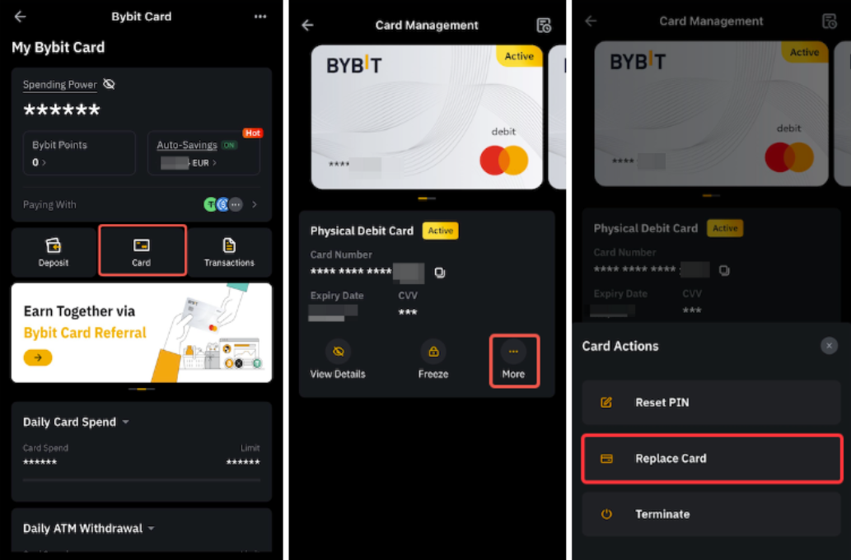
Task: Toggle Spending Power visibility eye icon
Action: (x=109, y=84)
